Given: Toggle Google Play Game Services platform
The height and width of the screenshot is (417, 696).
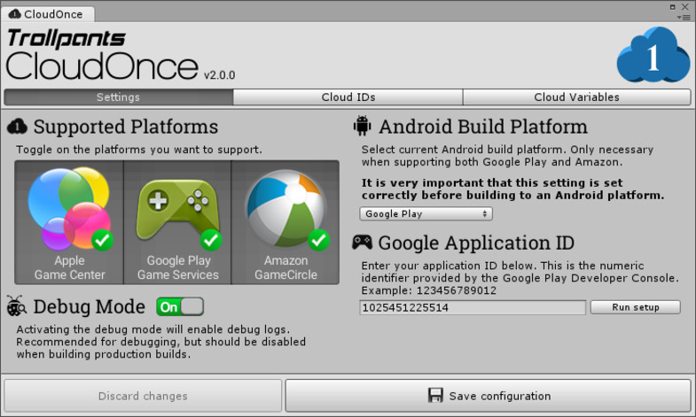Looking at the screenshot, I should pyautogui.click(x=177, y=222).
